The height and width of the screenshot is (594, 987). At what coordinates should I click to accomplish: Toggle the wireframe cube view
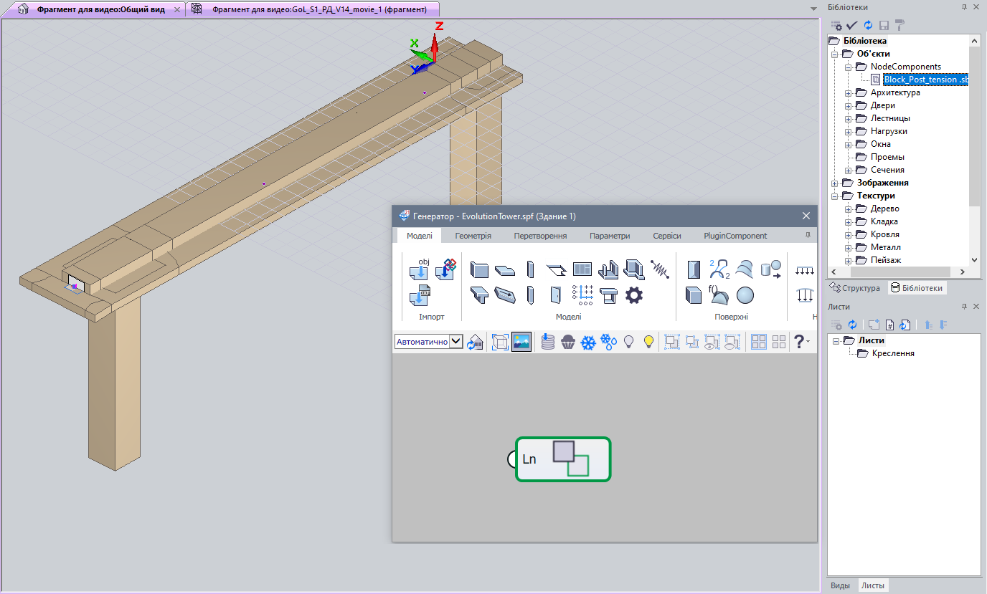click(501, 342)
